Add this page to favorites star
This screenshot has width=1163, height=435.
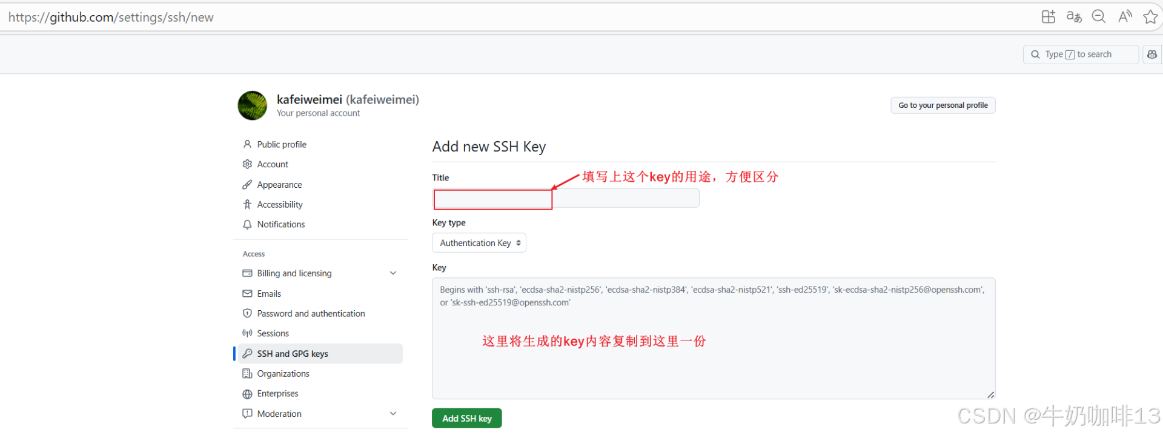pos(1150,17)
